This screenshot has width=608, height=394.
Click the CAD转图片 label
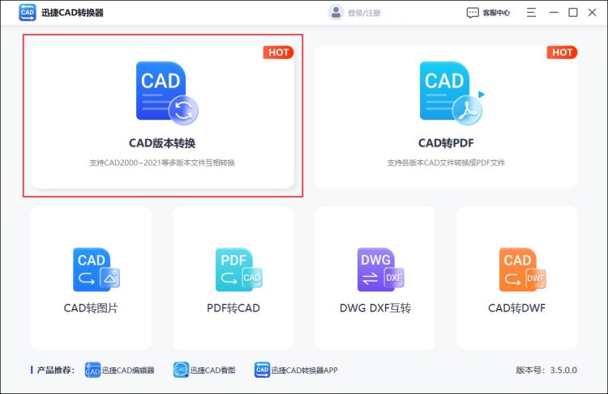click(x=91, y=308)
